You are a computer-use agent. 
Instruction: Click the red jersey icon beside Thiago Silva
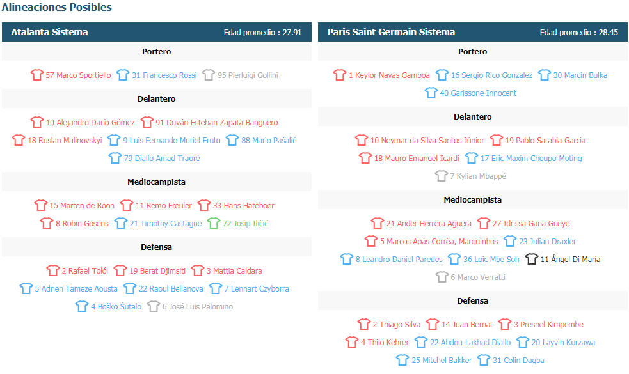[364, 324]
